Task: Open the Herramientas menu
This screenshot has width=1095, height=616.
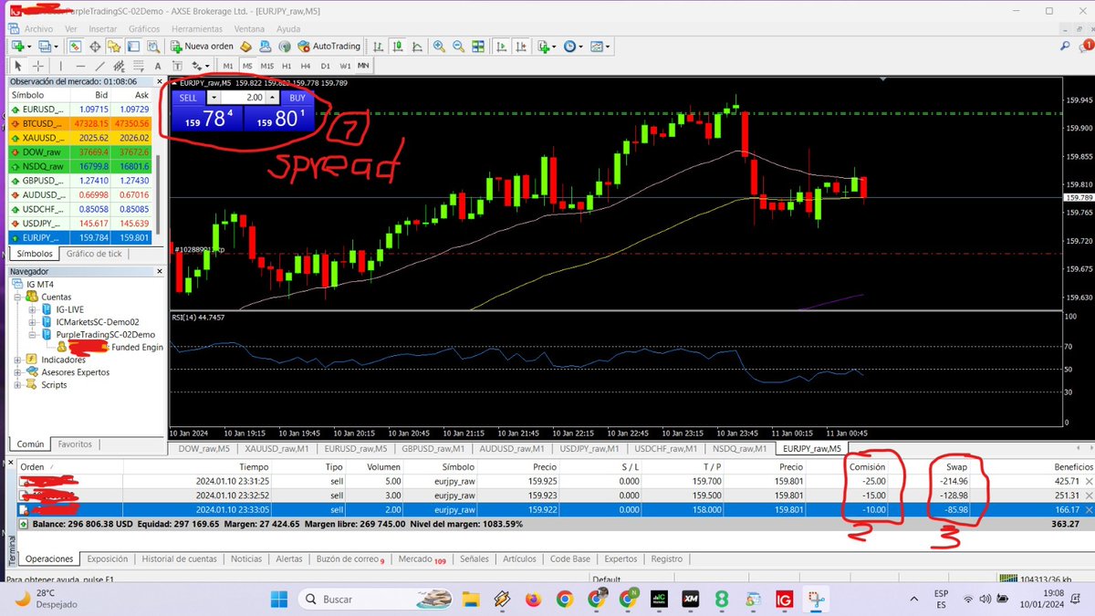Action: pos(195,29)
